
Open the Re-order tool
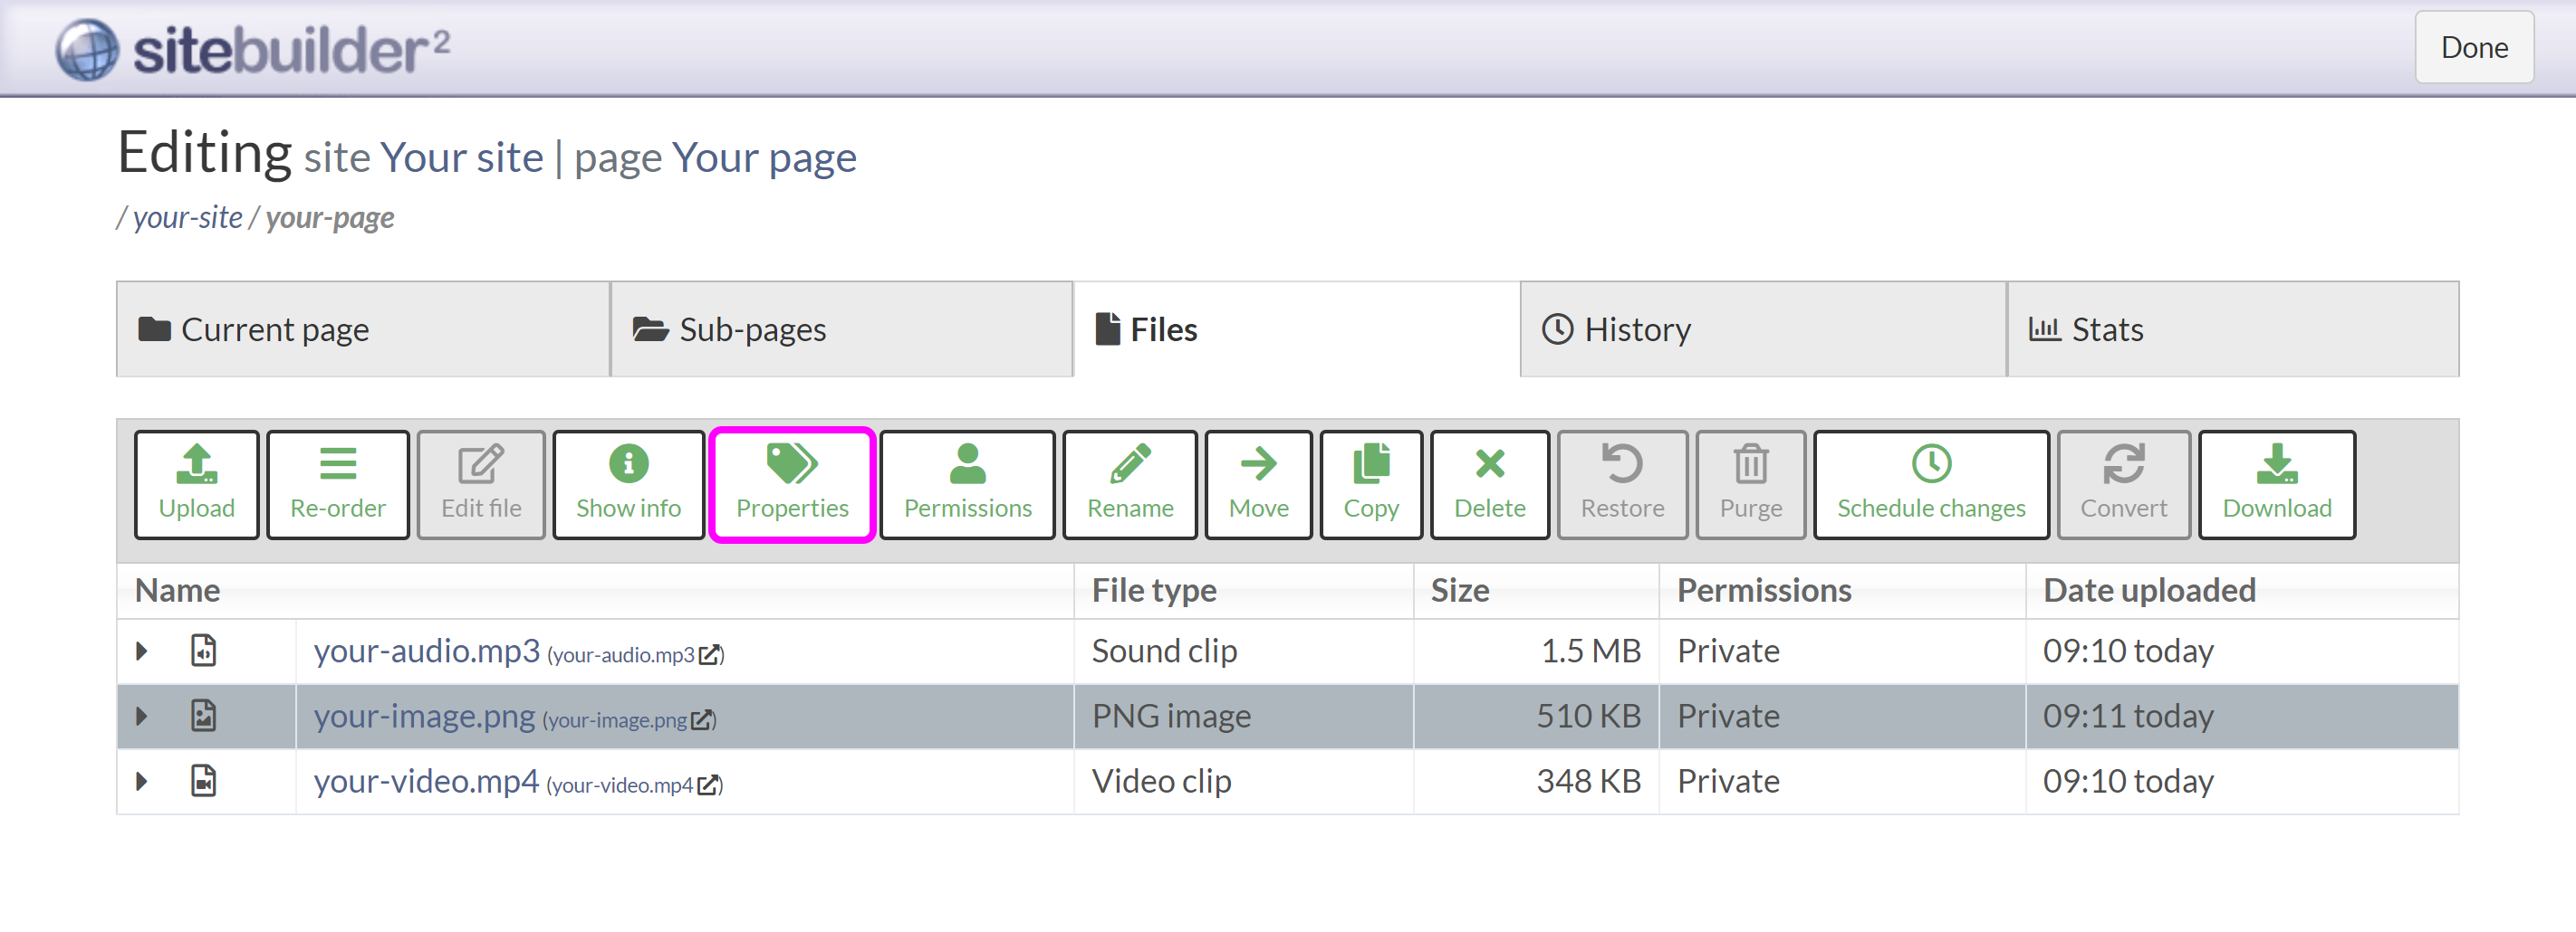[x=337, y=483]
